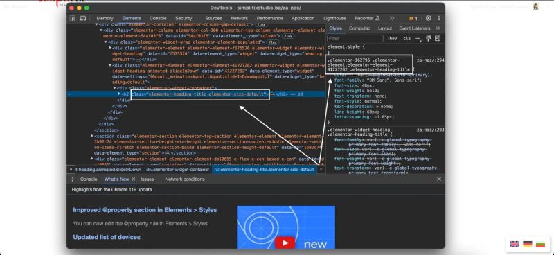Click the German flag language icon
This screenshot has width=554, height=255.
528,244
